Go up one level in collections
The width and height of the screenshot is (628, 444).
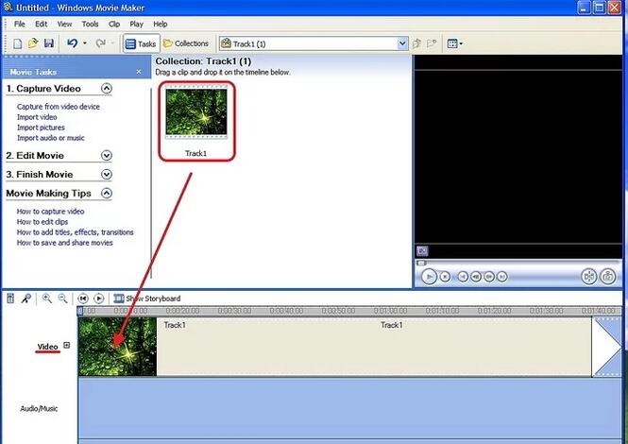(416, 43)
